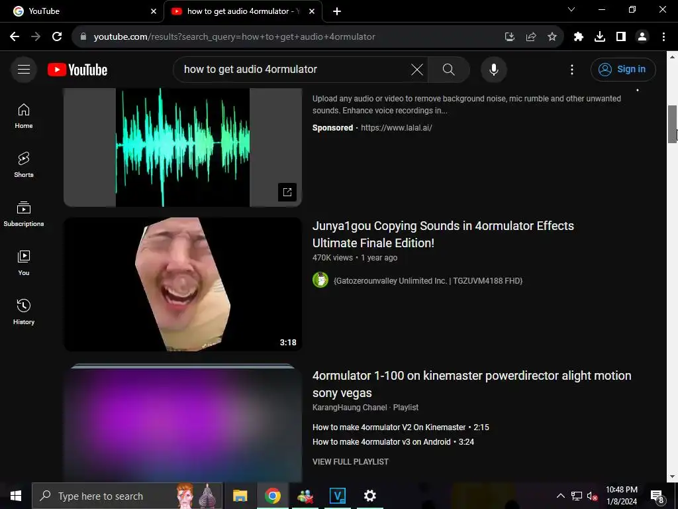Open '4ormulator 1-100 on kinemaster' playlist title
Image resolution: width=678 pixels, height=509 pixels.
(471, 384)
